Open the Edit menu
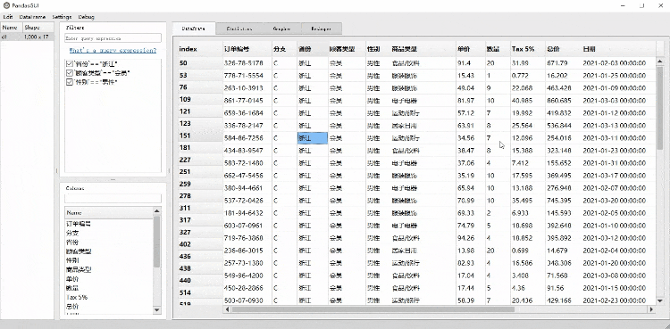The image size is (670, 329). tap(8, 17)
